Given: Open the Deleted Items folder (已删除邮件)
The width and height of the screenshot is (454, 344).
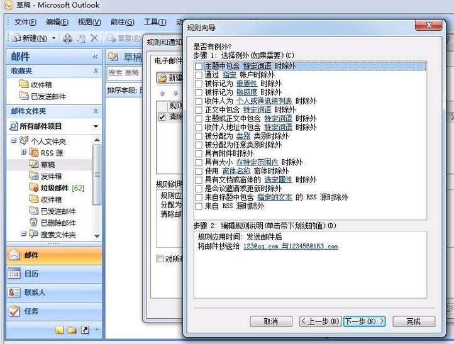Looking at the screenshot, I should pyautogui.click(x=58, y=223).
